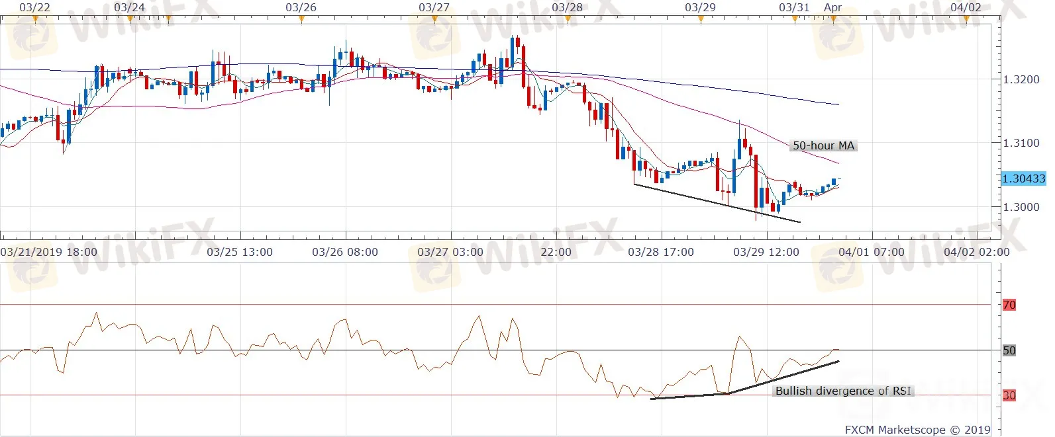The height and width of the screenshot is (437, 1055).
Task: Click the 03/28 17:00 time axis label
Action: point(661,252)
